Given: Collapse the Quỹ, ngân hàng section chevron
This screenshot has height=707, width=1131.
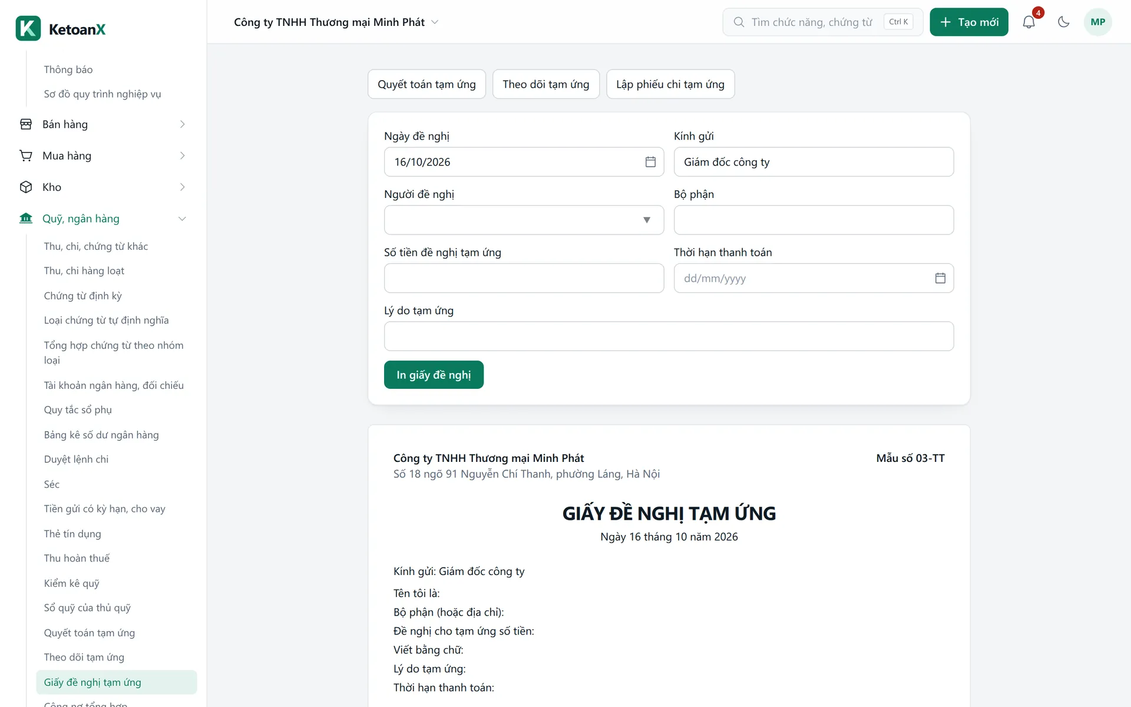Looking at the screenshot, I should [x=182, y=219].
